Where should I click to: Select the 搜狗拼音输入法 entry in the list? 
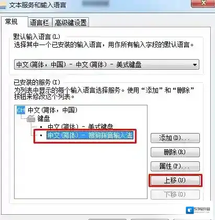(90, 135)
